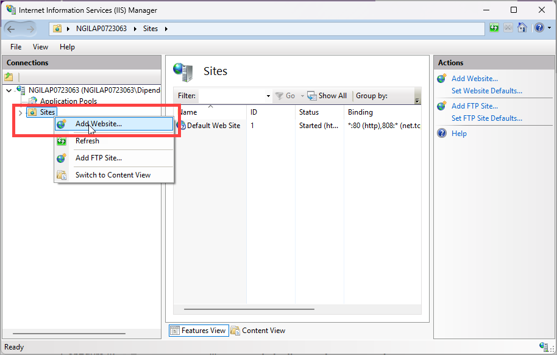Click the Sites folder icon in the tree

point(32,112)
